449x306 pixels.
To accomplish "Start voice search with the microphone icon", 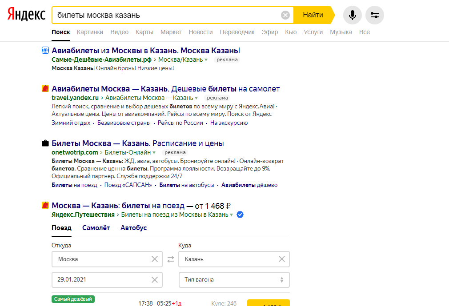I will 353,15.
